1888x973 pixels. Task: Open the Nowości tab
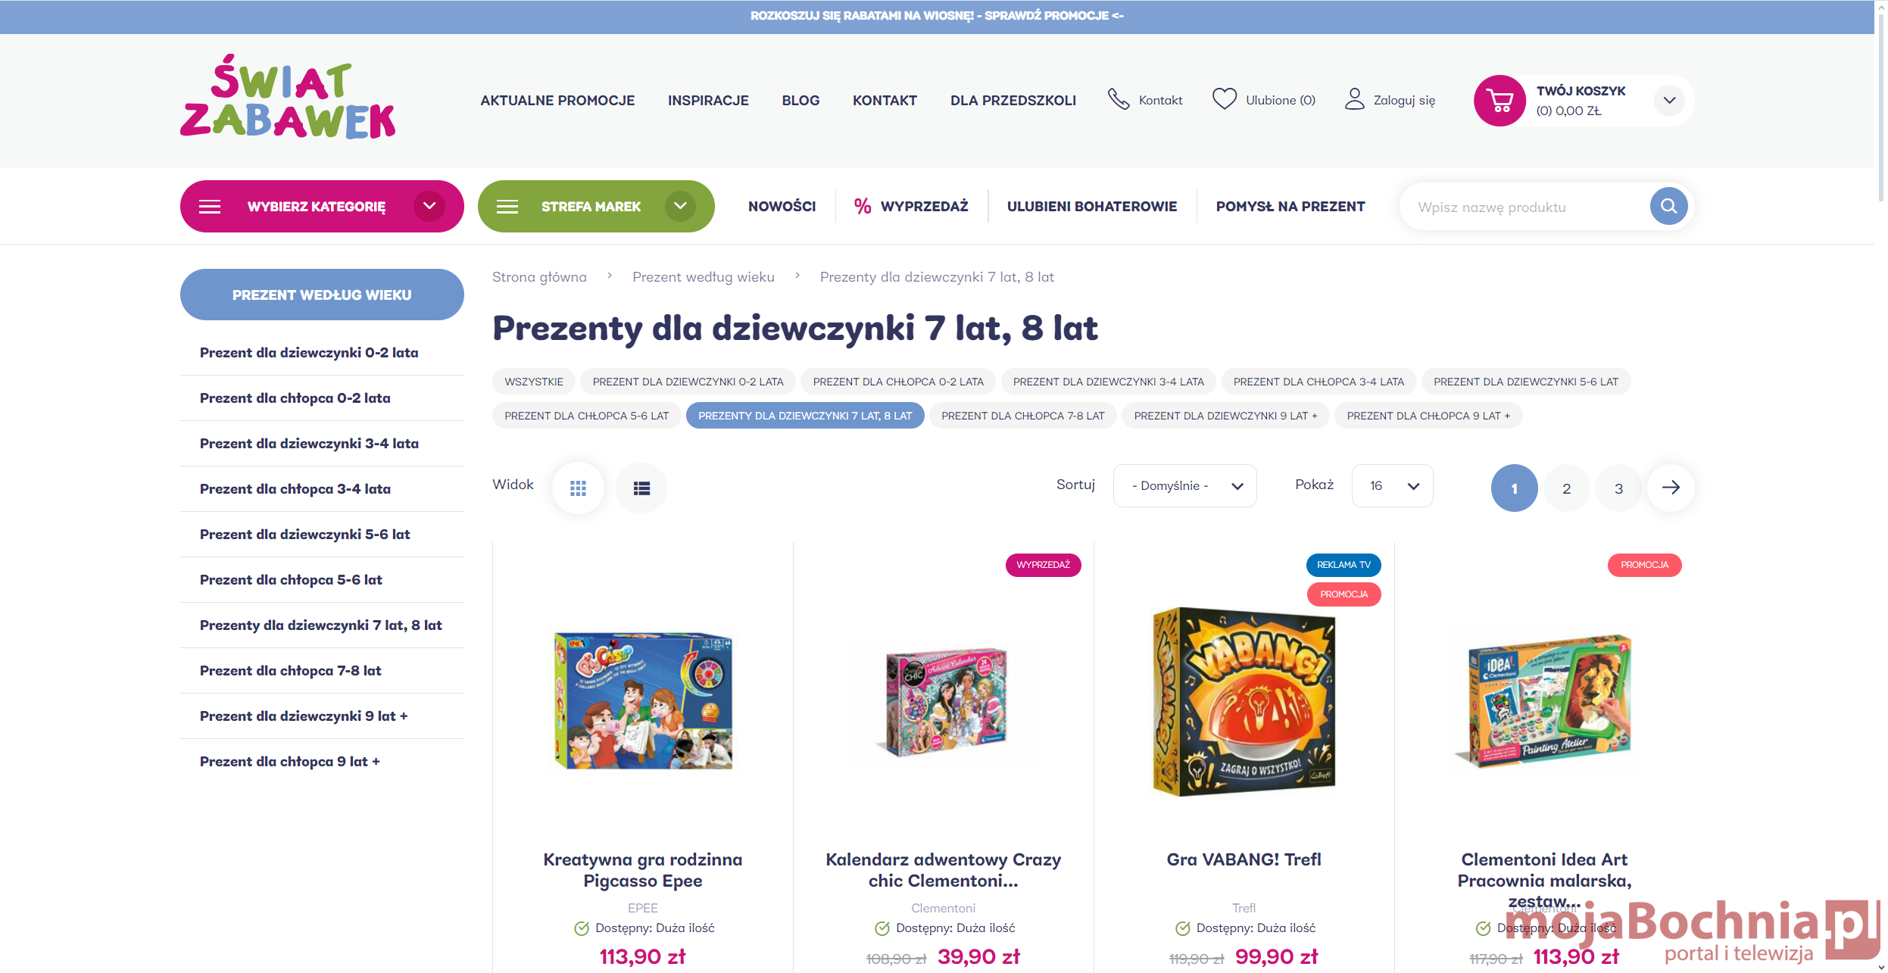782,206
